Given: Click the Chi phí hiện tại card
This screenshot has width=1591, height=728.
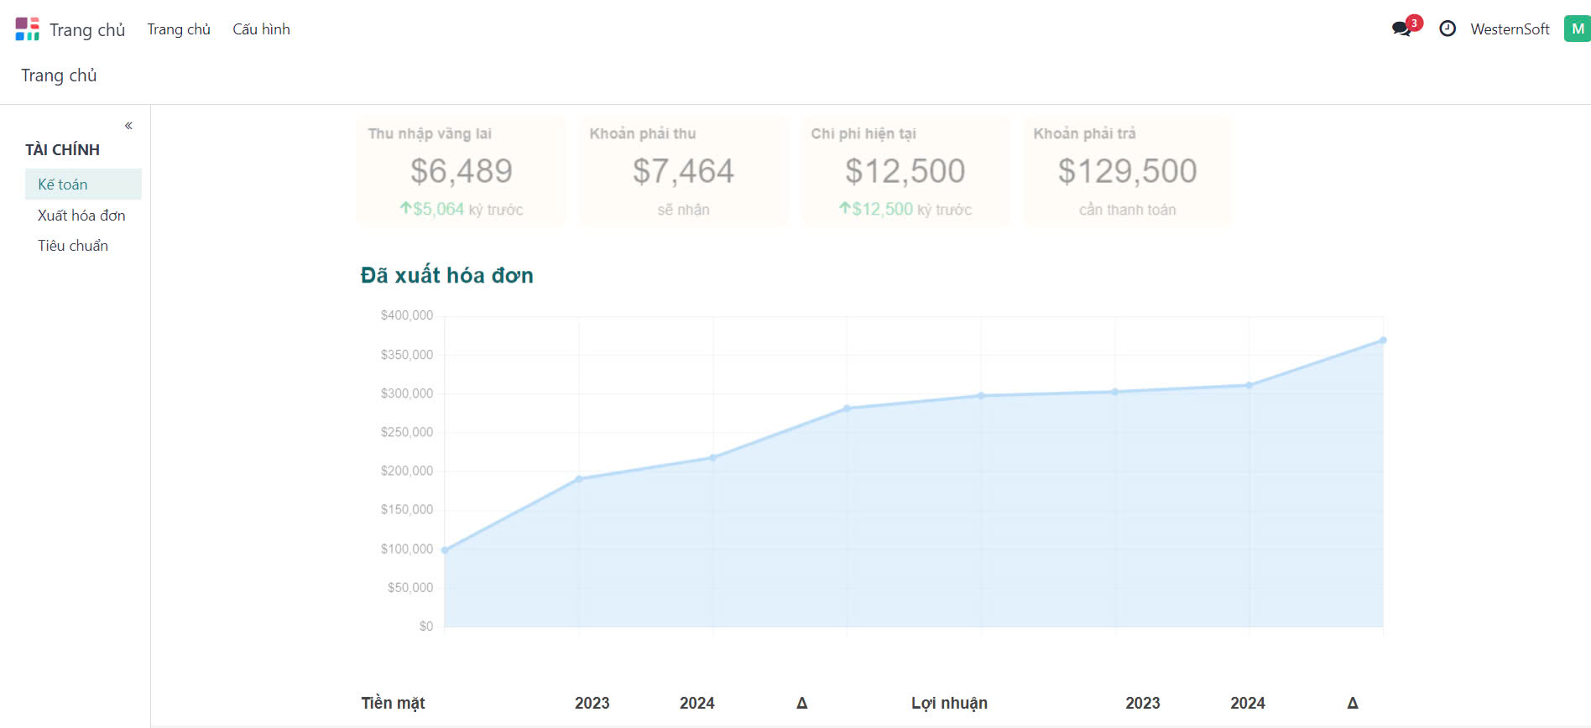Looking at the screenshot, I should [x=905, y=171].
